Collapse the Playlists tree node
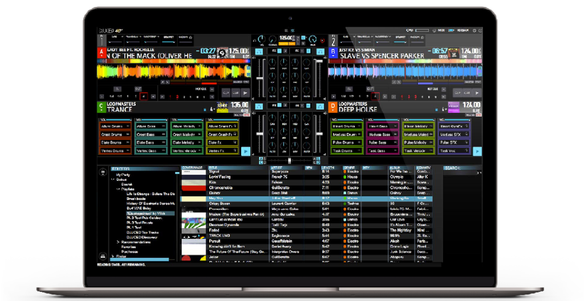The width and height of the screenshot is (584, 301). click(x=118, y=189)
